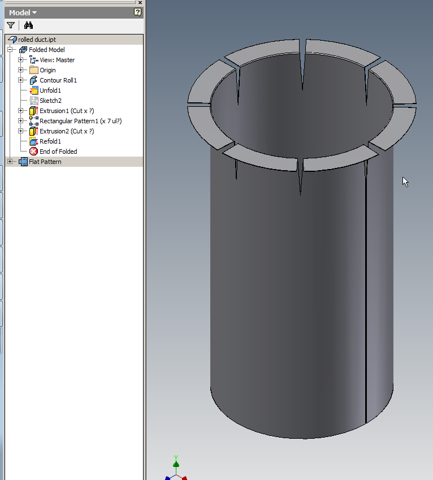The image size is (433, 480).
Task: Click the red End of Folded marker icon
Action: pyautogui.click(x=34, y=152)
